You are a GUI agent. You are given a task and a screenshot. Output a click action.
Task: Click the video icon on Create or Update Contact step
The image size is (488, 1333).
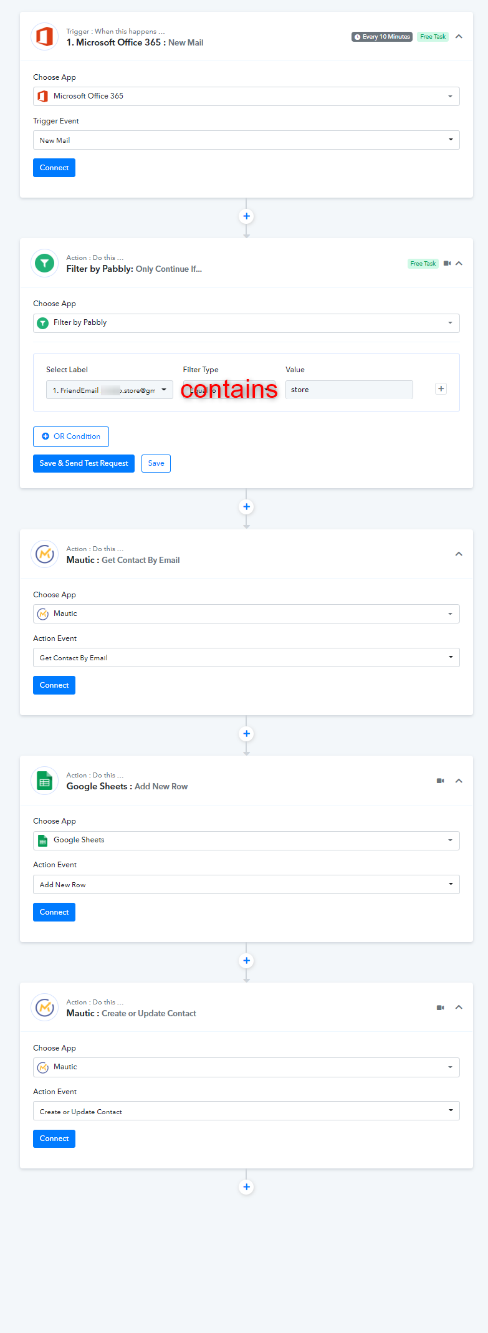coord(441,1008)
